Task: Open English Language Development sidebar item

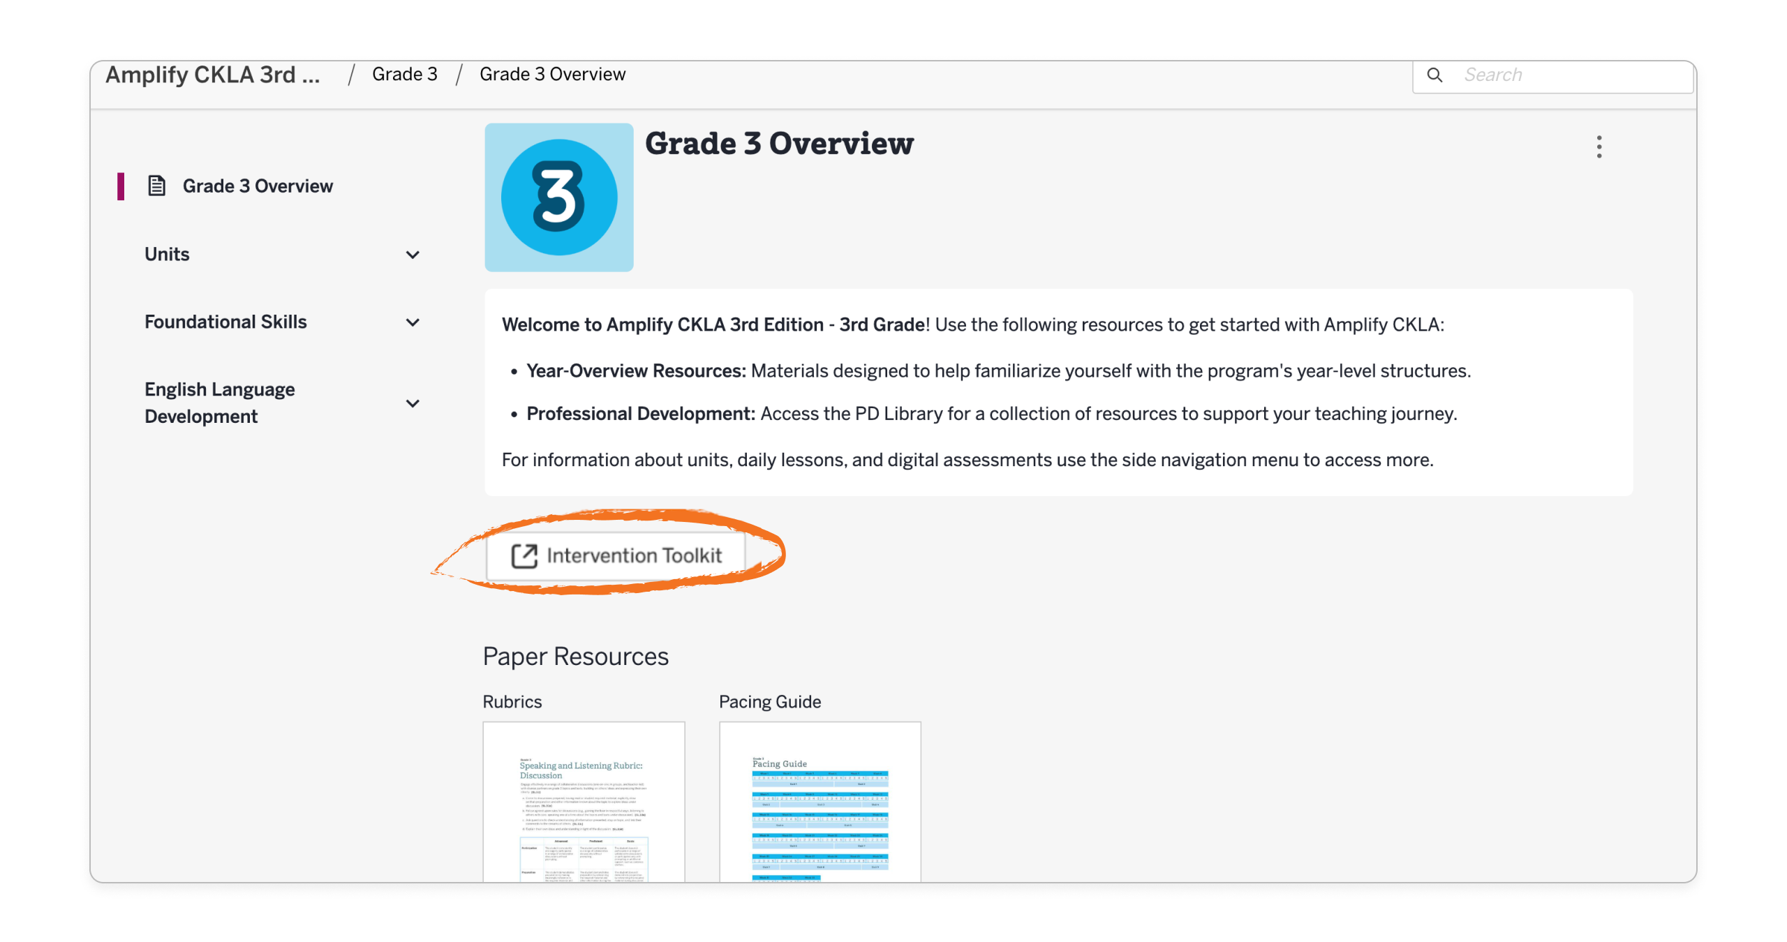Action: click(x=219, y=403)
